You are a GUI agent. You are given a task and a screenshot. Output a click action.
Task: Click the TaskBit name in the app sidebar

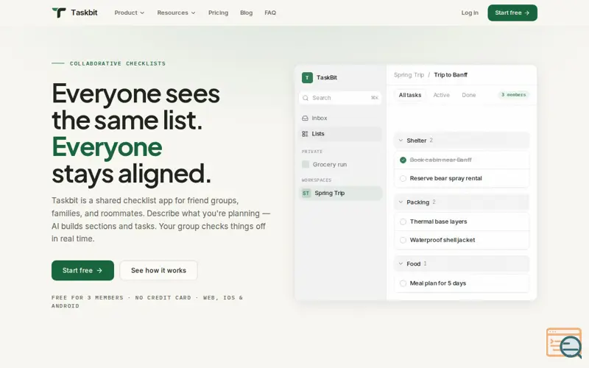tap(326, 77)
